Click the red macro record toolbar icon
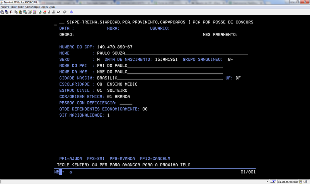This screenshot has width=310, height=184. [x=45, y=12]
